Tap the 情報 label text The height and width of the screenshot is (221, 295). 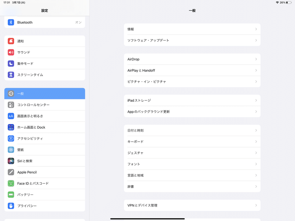131,29
